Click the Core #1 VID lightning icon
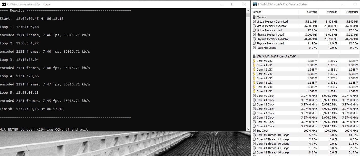The height and width of the screenshot is (156, 360). [x=254, y=65]
